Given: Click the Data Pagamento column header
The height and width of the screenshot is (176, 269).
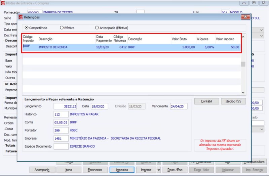Looking at the screenshot, I should click(104, 39).
